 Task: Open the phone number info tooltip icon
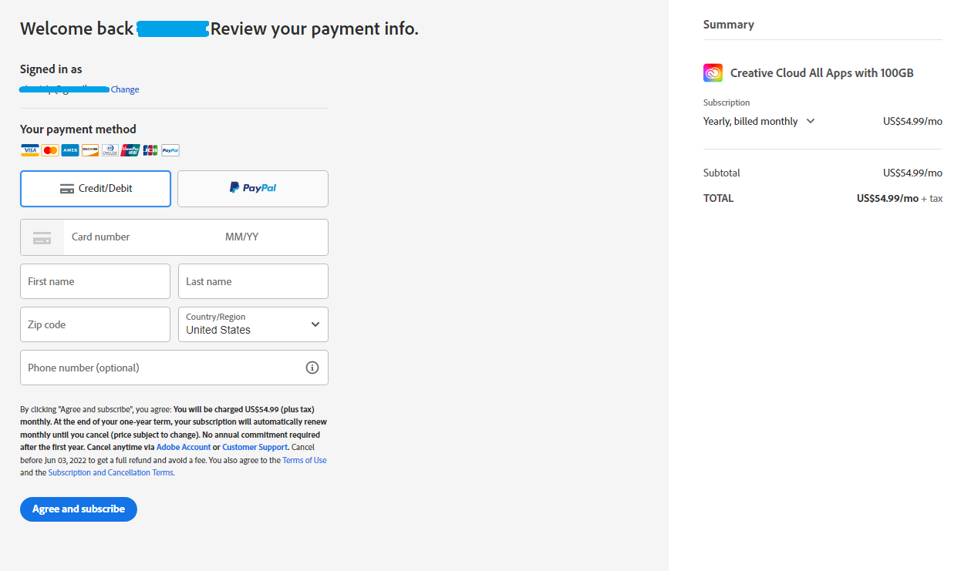[x=312, y=368]
